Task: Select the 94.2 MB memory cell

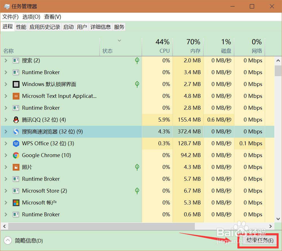Action: click(x=188, y=155)
